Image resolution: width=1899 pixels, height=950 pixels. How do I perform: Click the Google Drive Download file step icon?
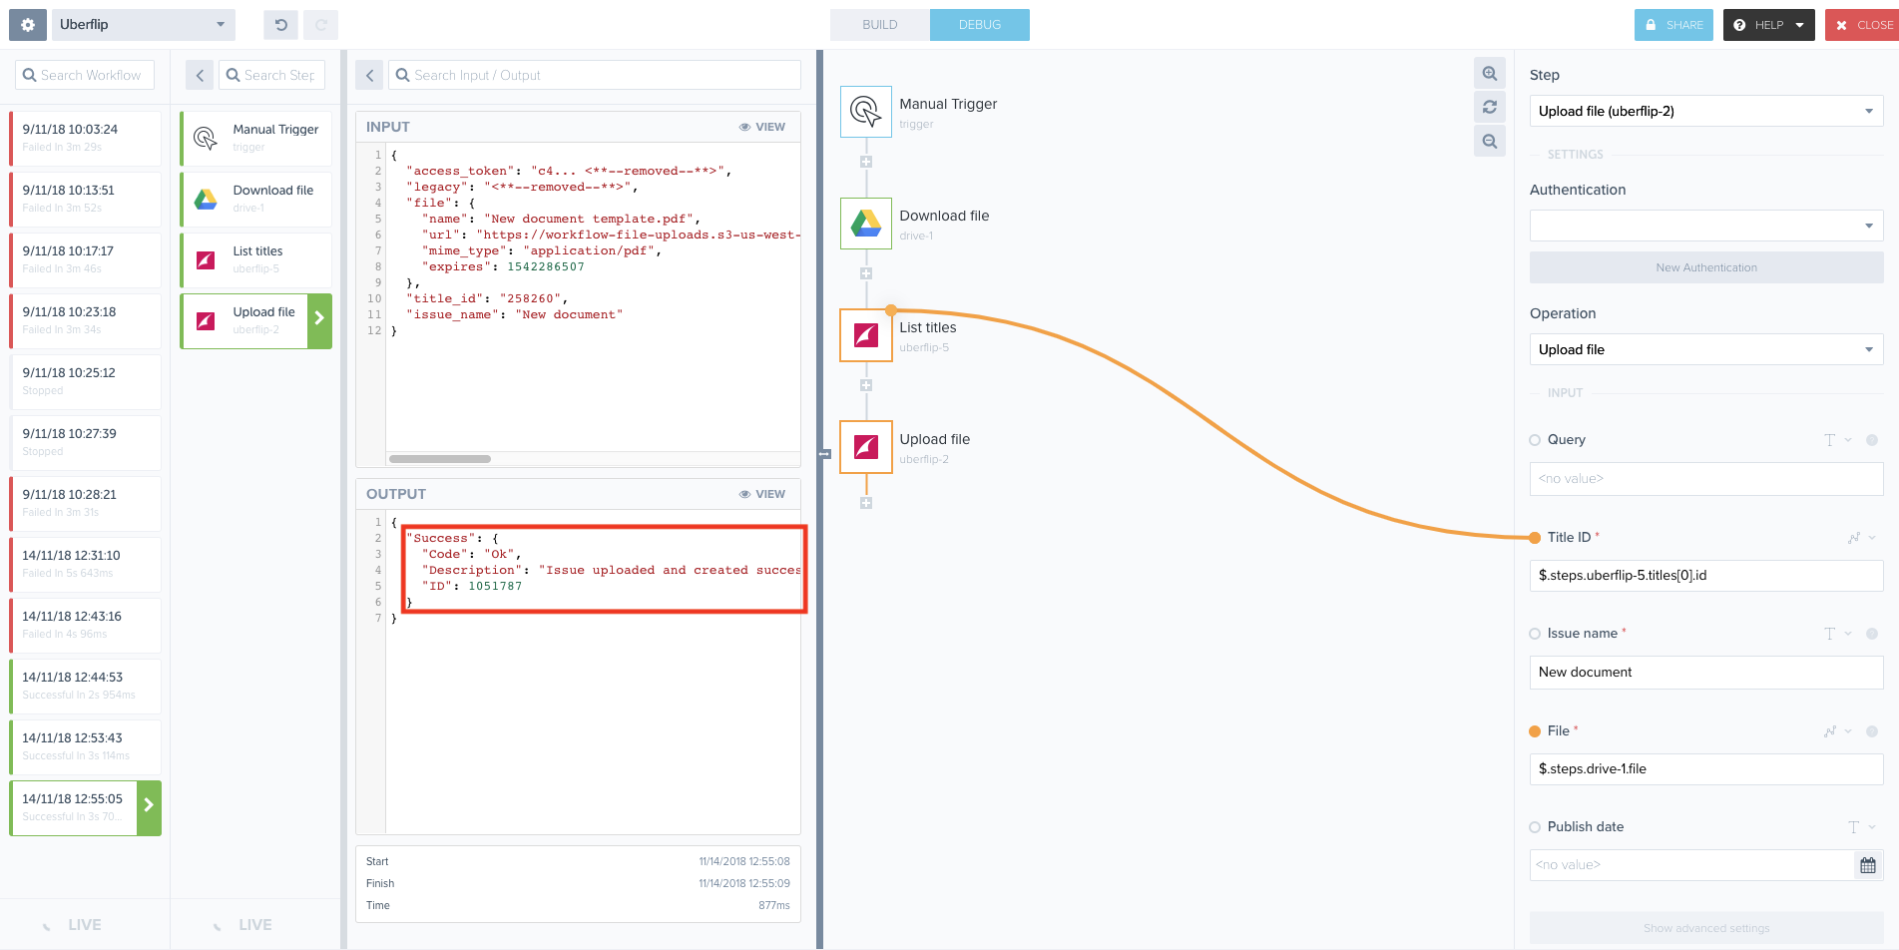[x=864, y=224]
